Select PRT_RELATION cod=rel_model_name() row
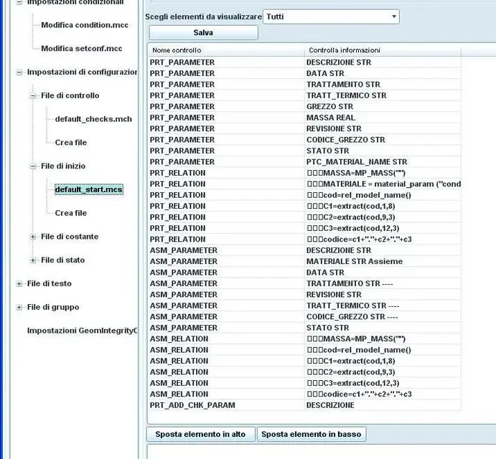496x459 pixels. [304, 195]
